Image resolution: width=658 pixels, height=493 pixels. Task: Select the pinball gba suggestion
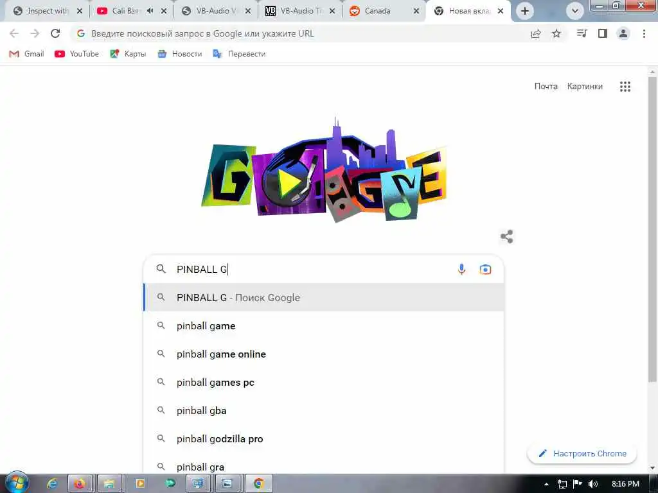pyautogui.click(x=324, y=410)
